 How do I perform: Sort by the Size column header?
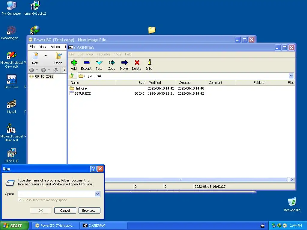pos(131,83)
